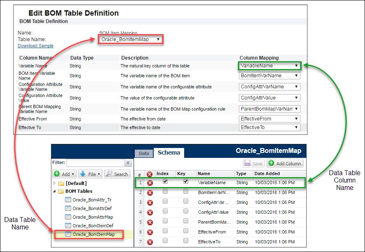
Task: Click the Save button in the Schema panel
Action: (253, 163)
